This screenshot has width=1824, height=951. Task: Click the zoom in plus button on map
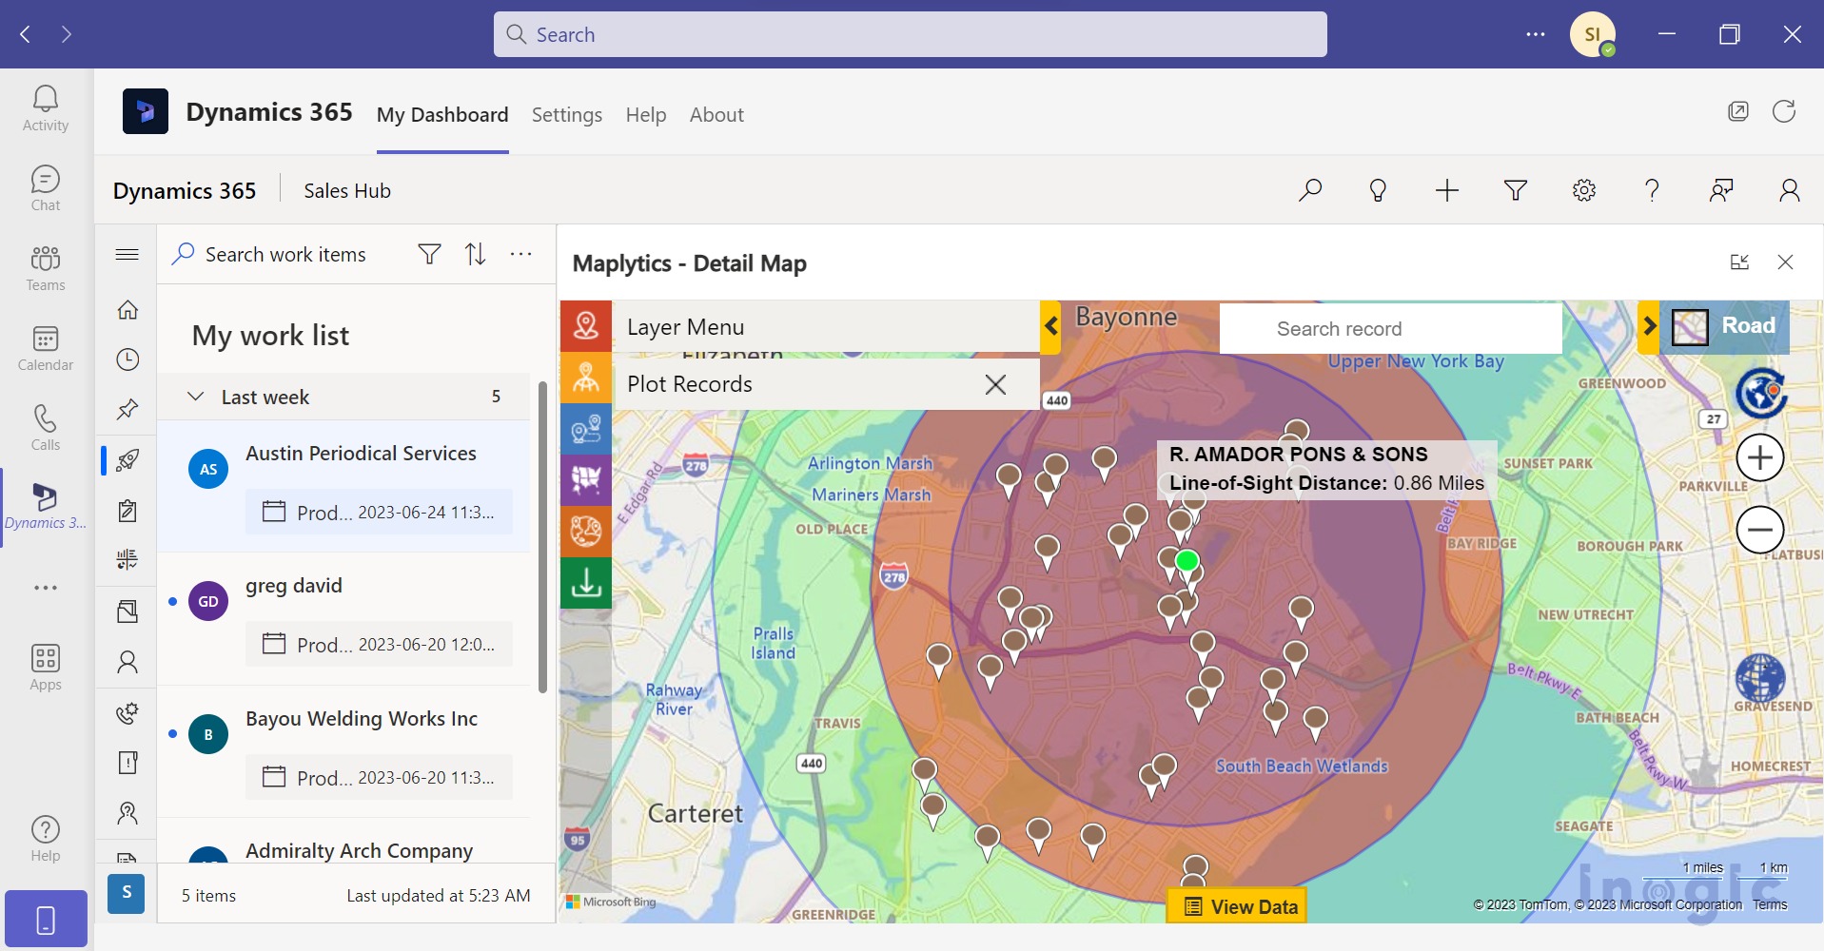[x=1759, y=458]
